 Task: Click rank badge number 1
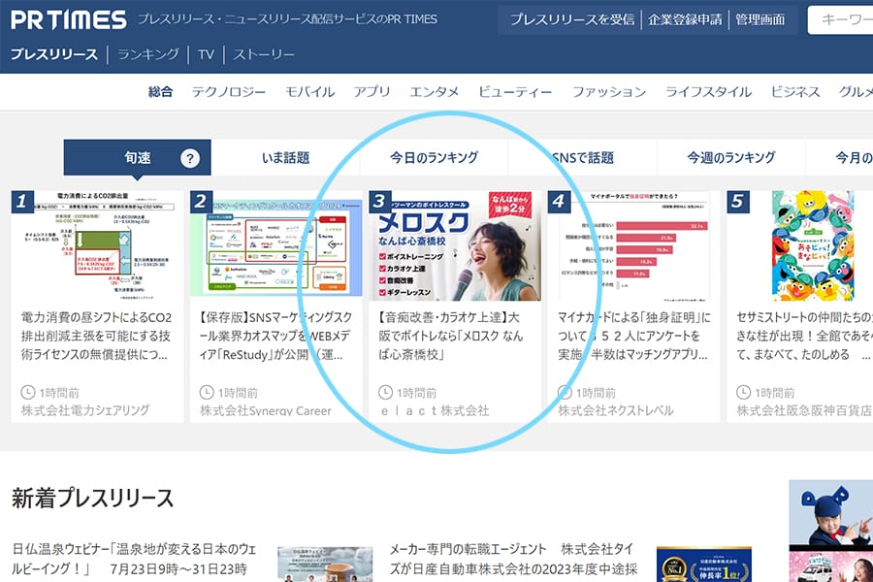(22, 201)
